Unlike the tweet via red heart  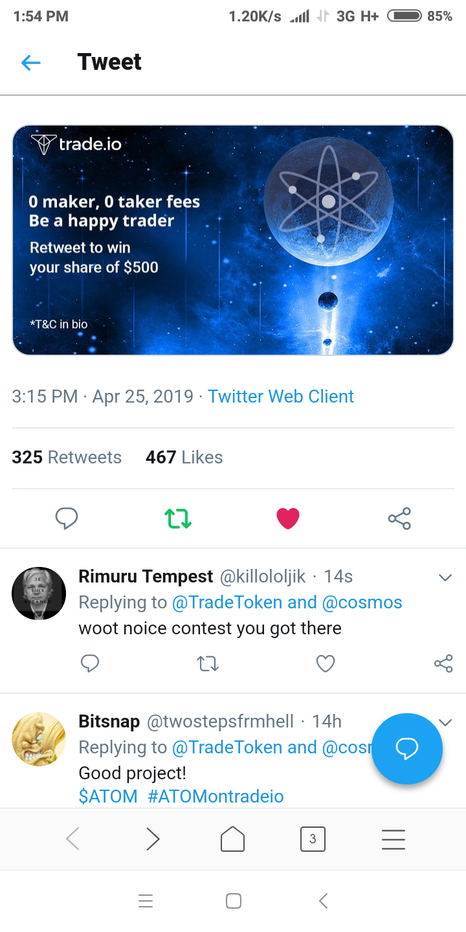288,518
